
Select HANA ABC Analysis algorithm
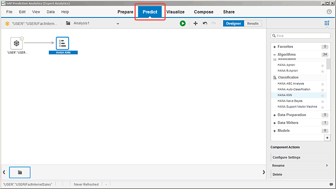[291, 83]
